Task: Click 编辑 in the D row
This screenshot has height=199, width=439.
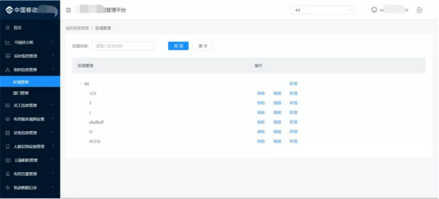Action: click(277, 132)
